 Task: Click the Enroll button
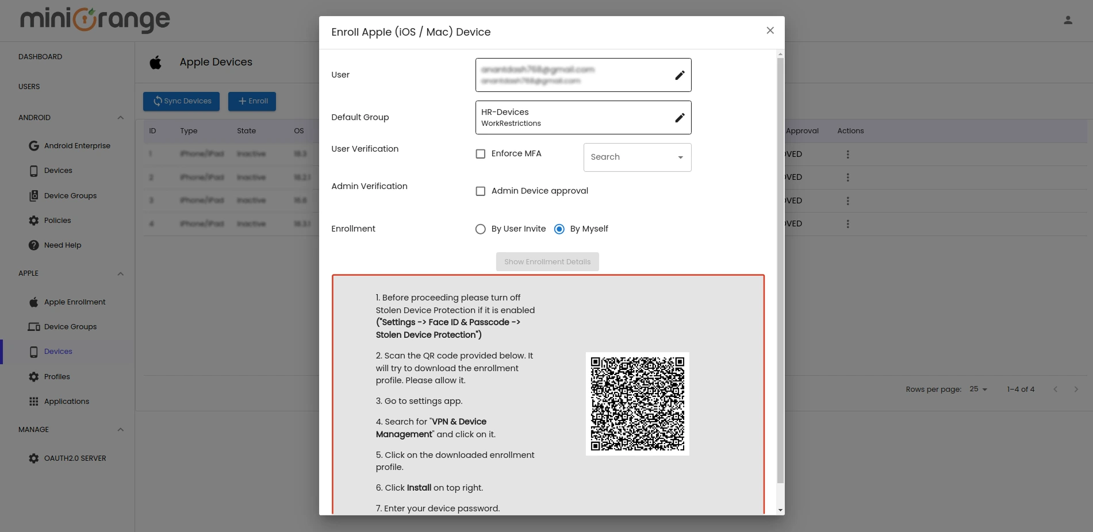(x=252, y=101)
